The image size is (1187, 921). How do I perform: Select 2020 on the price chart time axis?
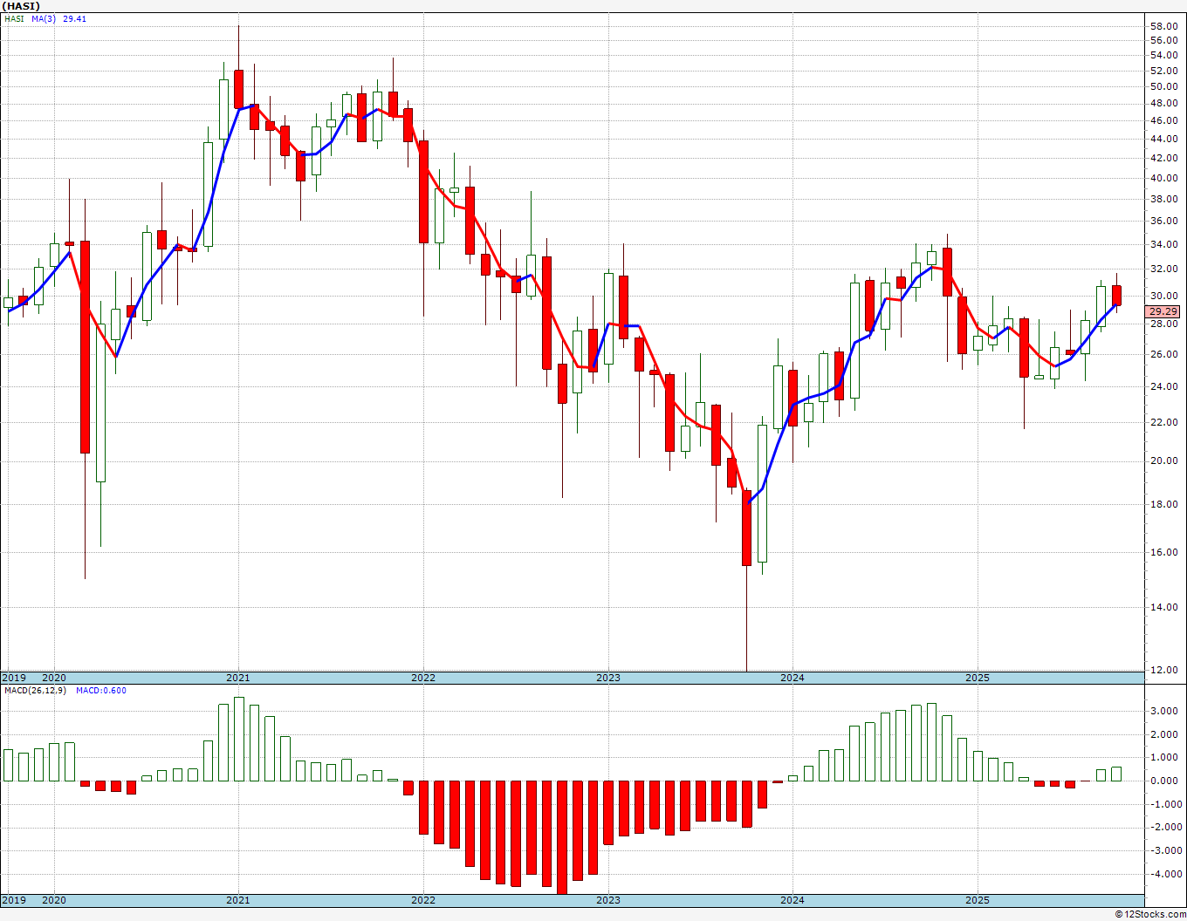click(x=54, y=678)
